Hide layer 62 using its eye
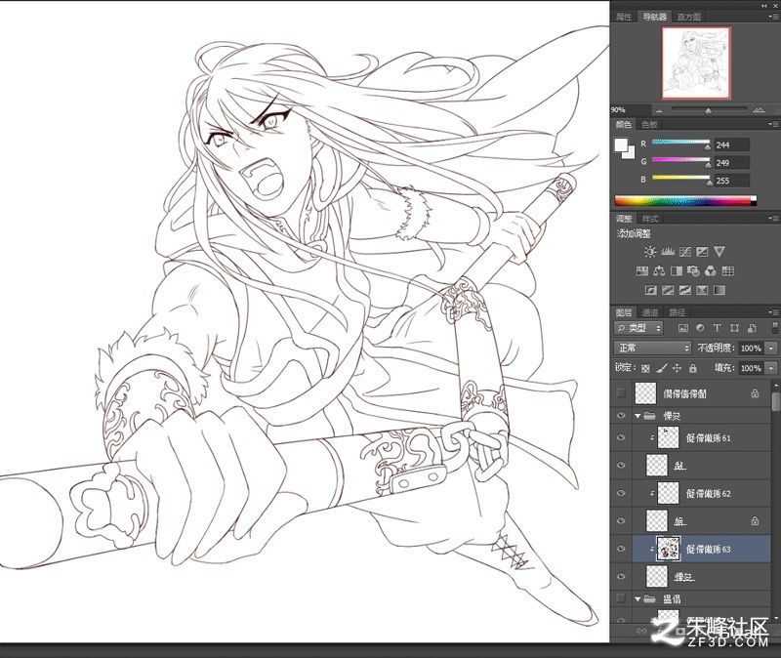The height and width of the screenshot is (658, 781). (x=621, y=493)
